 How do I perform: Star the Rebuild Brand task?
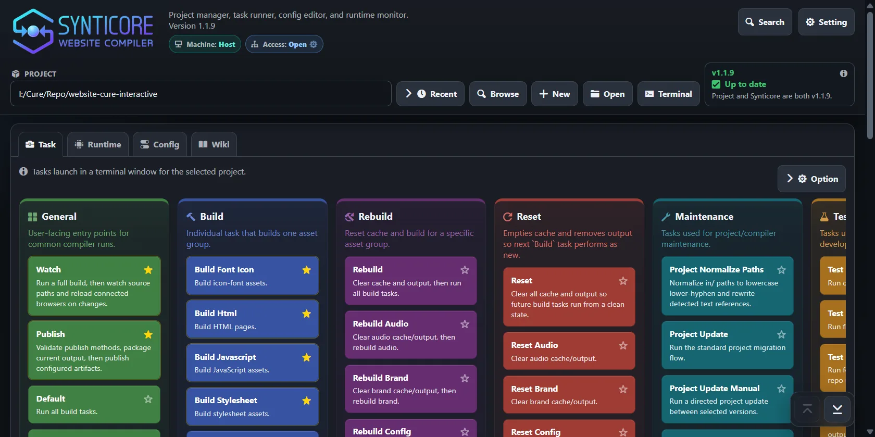tap(465, 378)
